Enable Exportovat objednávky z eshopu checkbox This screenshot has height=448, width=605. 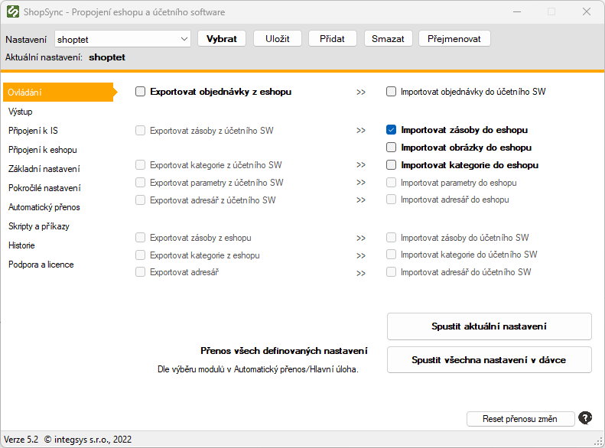coord(140,92)
